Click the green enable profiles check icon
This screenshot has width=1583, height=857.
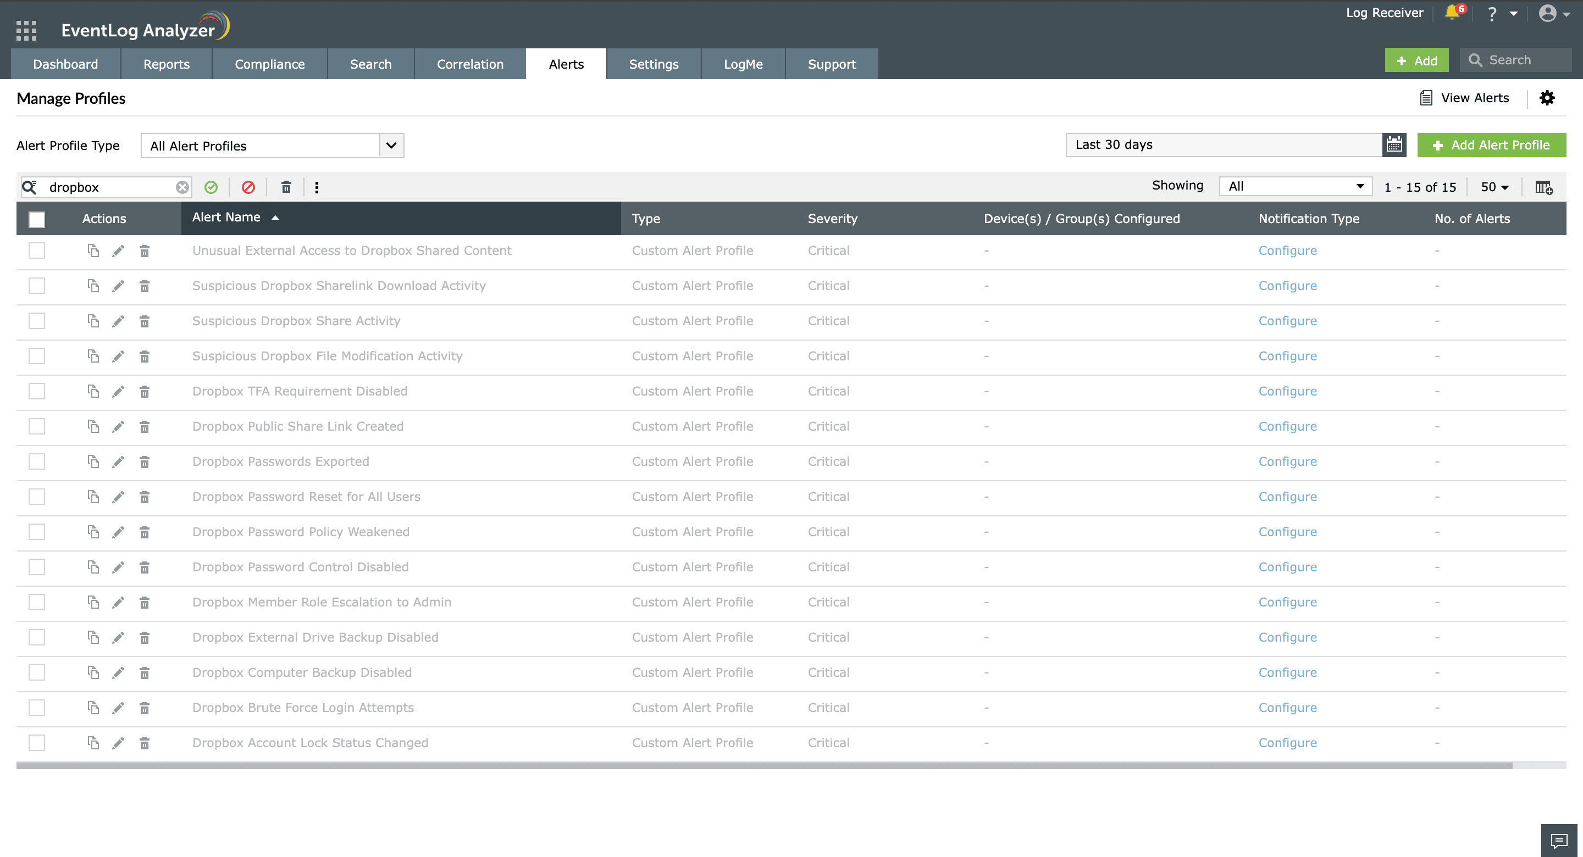(211, 187)
